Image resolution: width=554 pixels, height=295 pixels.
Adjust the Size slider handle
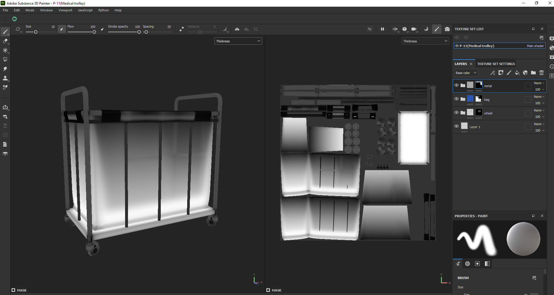coord(36,32)
